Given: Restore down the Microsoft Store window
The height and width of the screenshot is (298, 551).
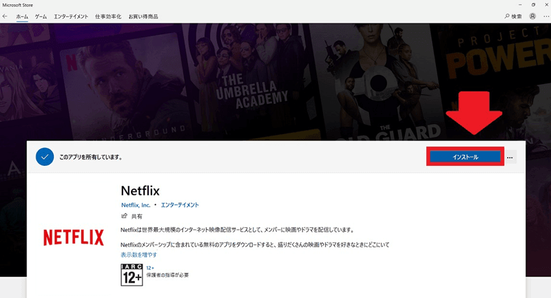Looking at the screenshot, I should pos(533,5).
